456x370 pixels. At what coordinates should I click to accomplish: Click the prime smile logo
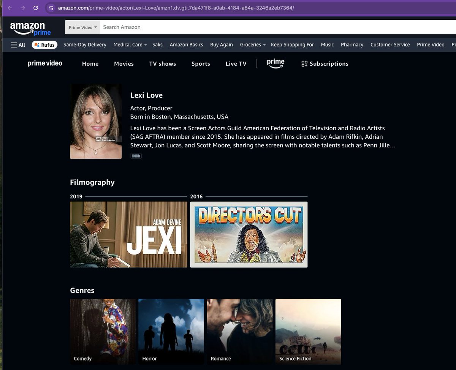(275, 63)
